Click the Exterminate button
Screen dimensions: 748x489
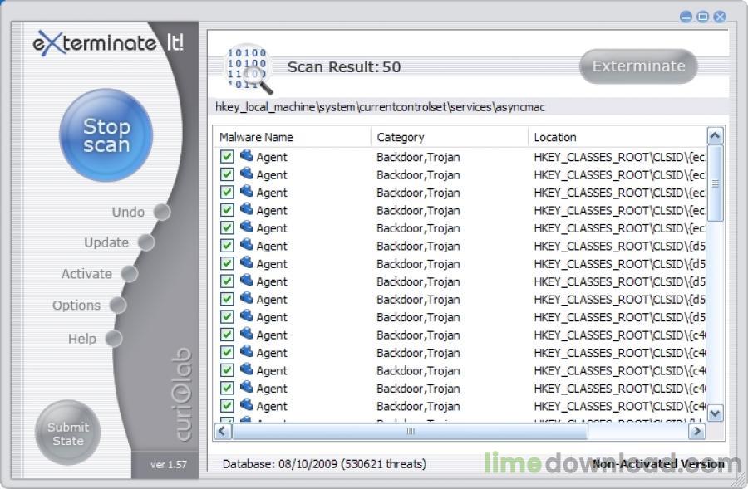pos(638,66)
